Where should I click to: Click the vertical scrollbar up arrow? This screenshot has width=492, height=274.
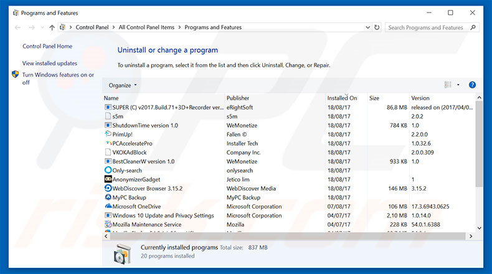479,98
